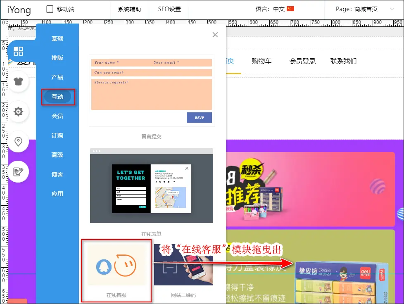This screenshot has height=304, width=404.
Task: Open the SEO设置 menu
Action: (x=169, y=9)
